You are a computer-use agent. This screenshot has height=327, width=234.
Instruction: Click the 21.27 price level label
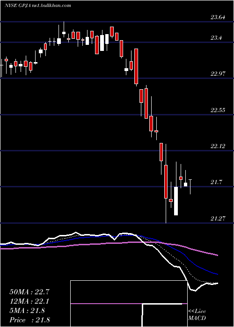pyautogui.click(x=218, y=218)
